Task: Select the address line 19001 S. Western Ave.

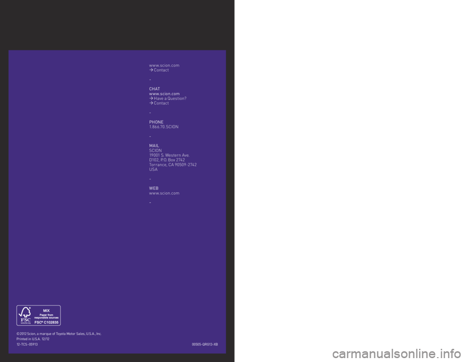Action: [170, 155]
